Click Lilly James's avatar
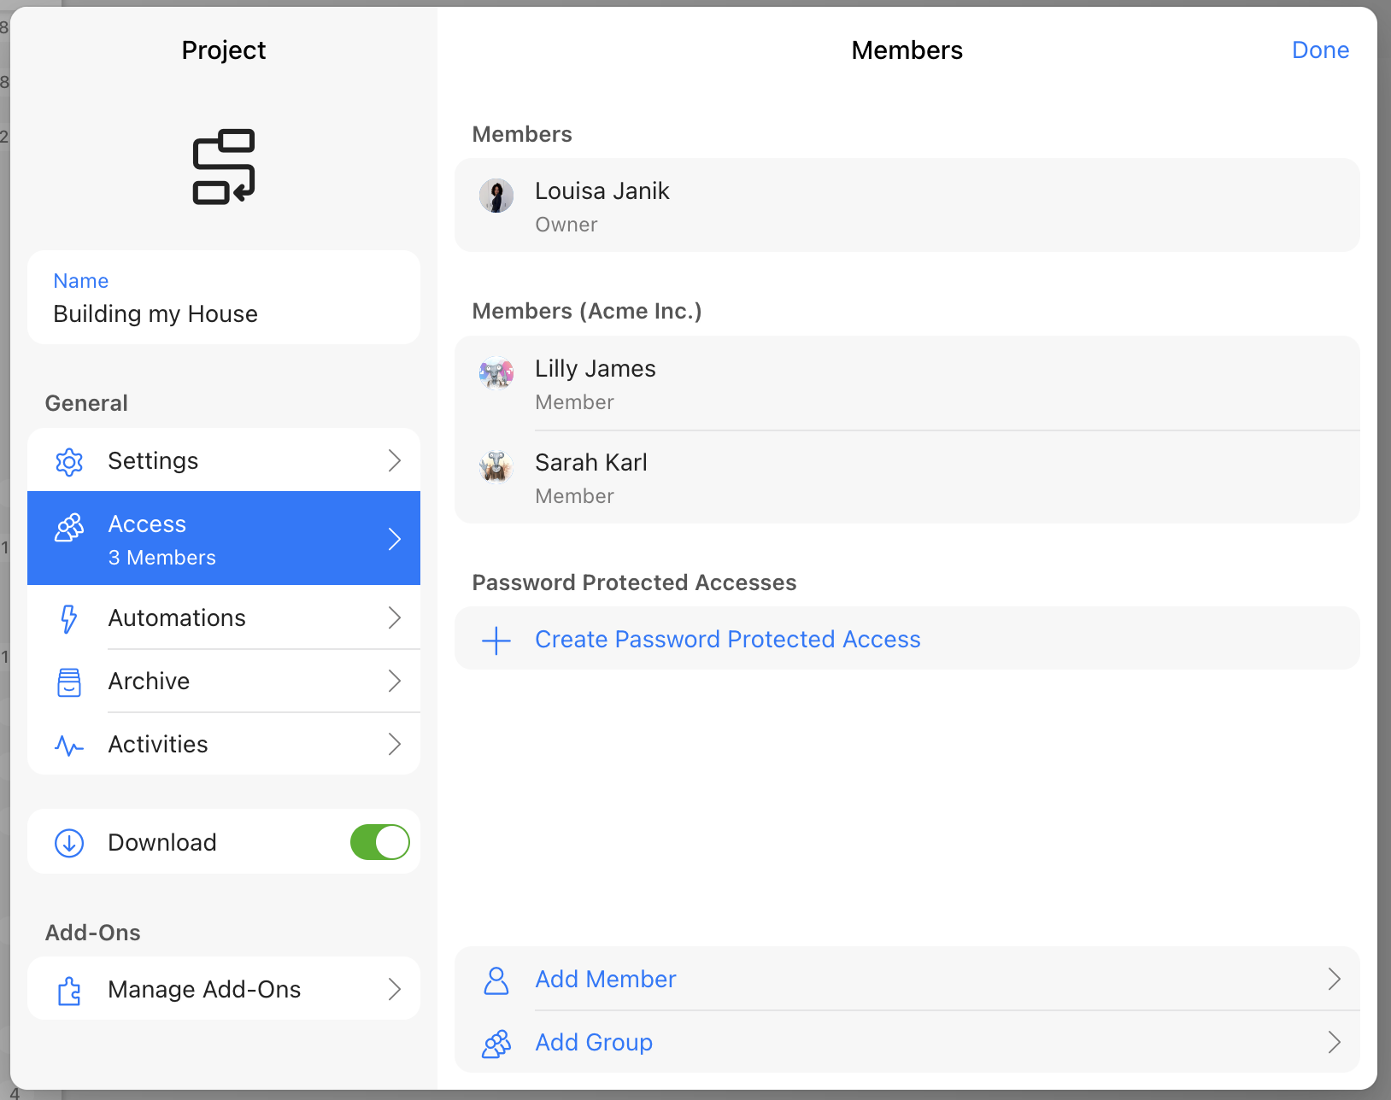Viewport: 1391px width, 1100px height. pyautogui.click(x=496, y=373)
